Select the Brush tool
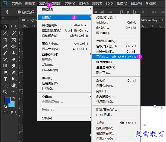This screenshot has width=166, height=142. click(x=5, y=53)
